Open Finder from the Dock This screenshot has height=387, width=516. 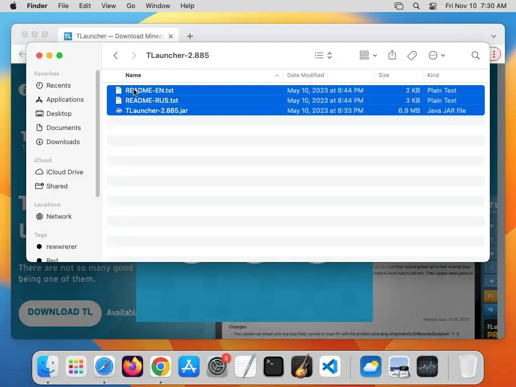point(48,366)
